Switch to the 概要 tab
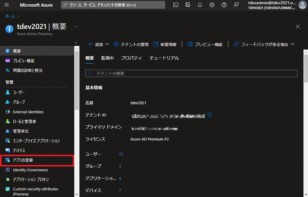Image resolution: width=308 pixels, height=197 pixels. click(x=90, y=58)
